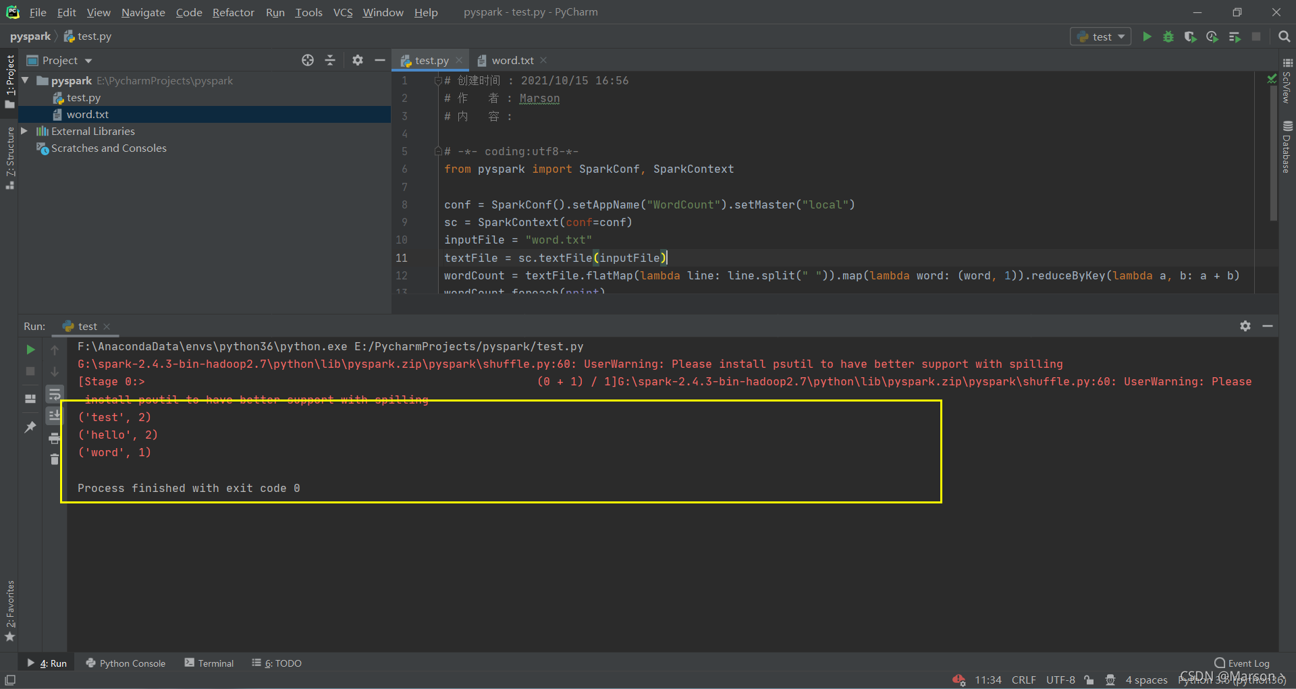Stop the running process in top toolbar
Screen dimensions: 1296x689
[x=1256, y=36]
